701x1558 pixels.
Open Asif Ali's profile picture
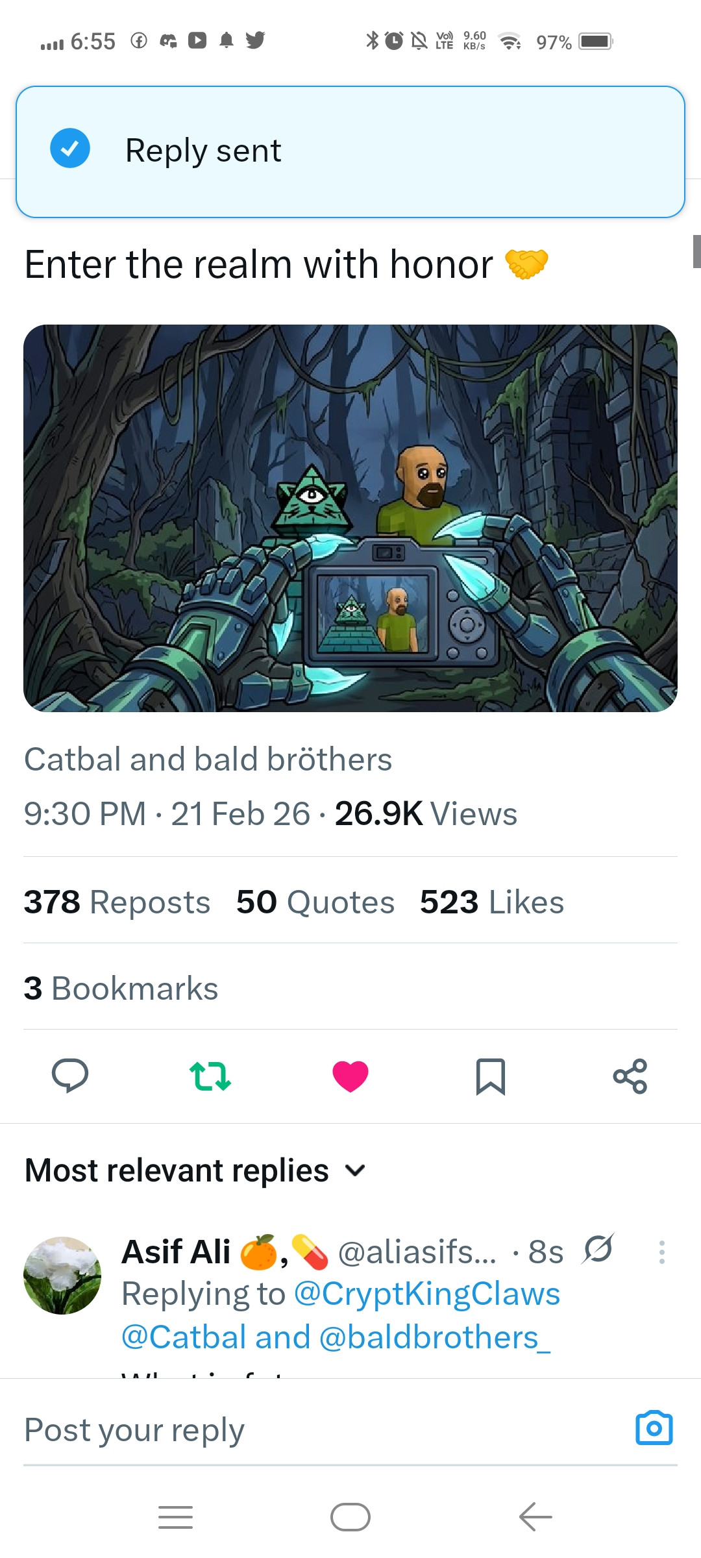pyautogui.click(x=62, y=1275)
